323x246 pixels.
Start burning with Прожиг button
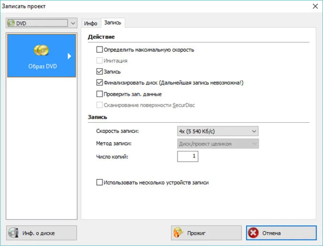click(x=206, y=233)
